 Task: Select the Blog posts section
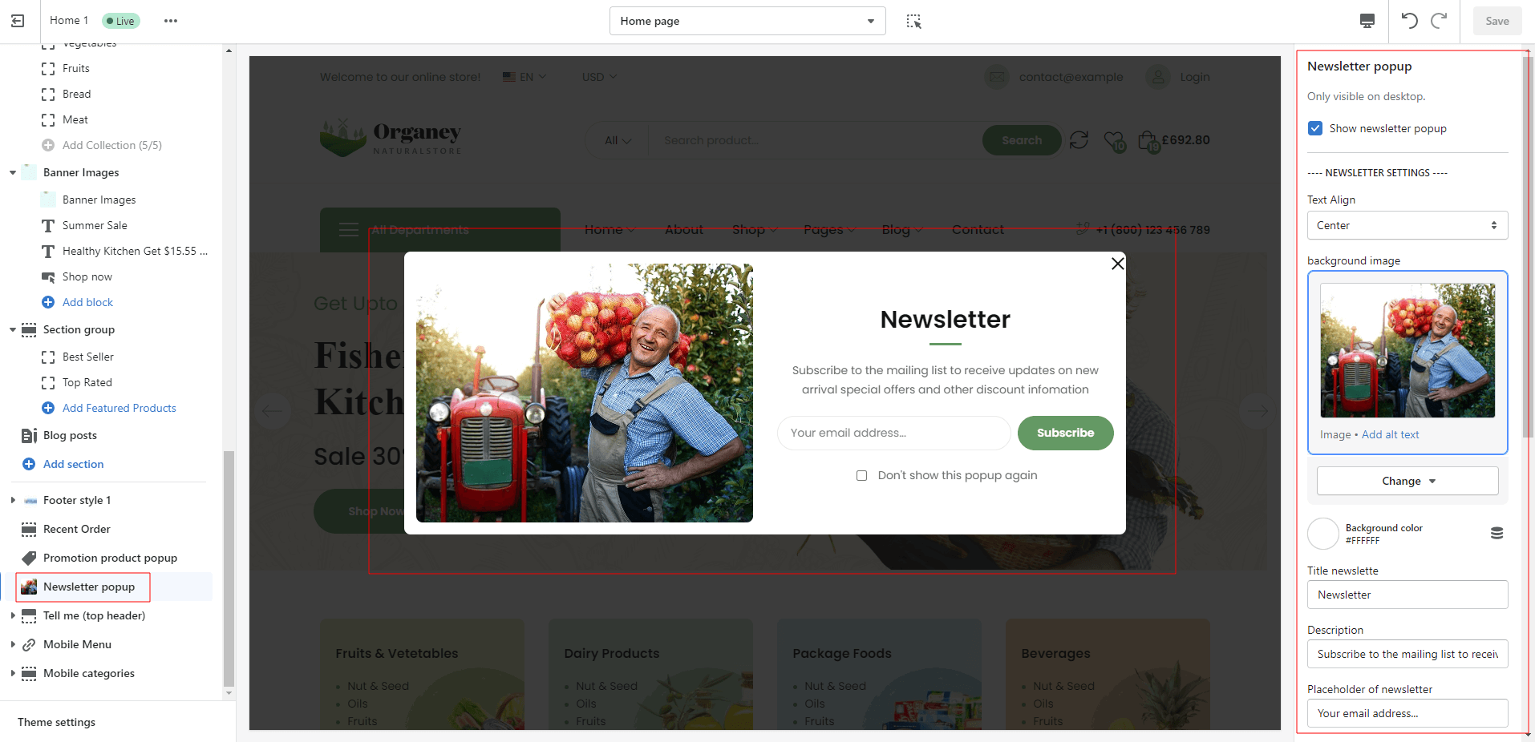[70, 435]
